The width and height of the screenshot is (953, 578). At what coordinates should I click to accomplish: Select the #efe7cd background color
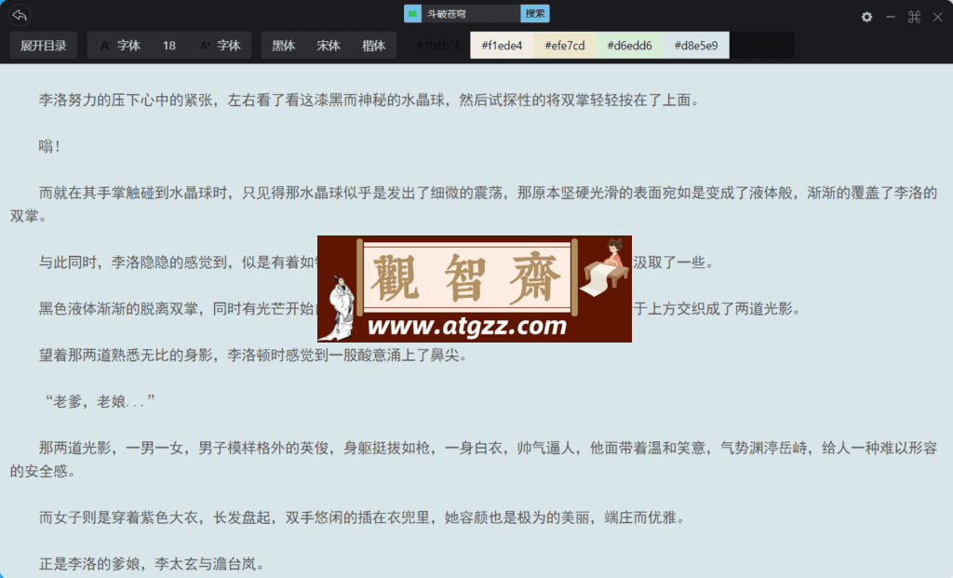tap(565, 46)
